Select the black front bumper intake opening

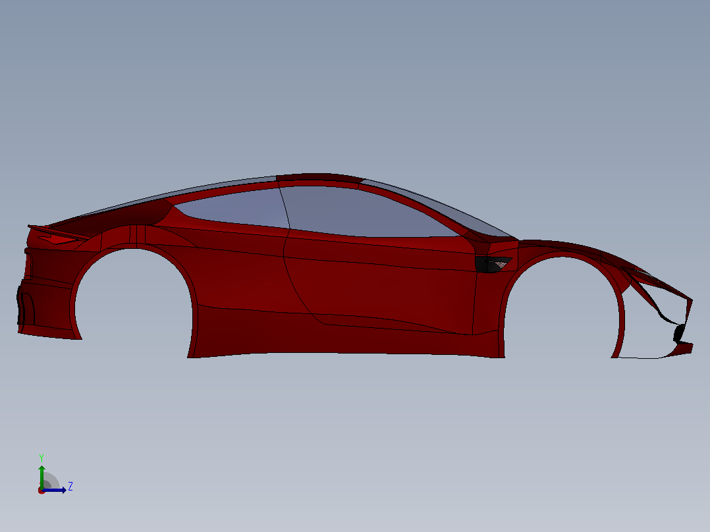[x=679, y=334]
